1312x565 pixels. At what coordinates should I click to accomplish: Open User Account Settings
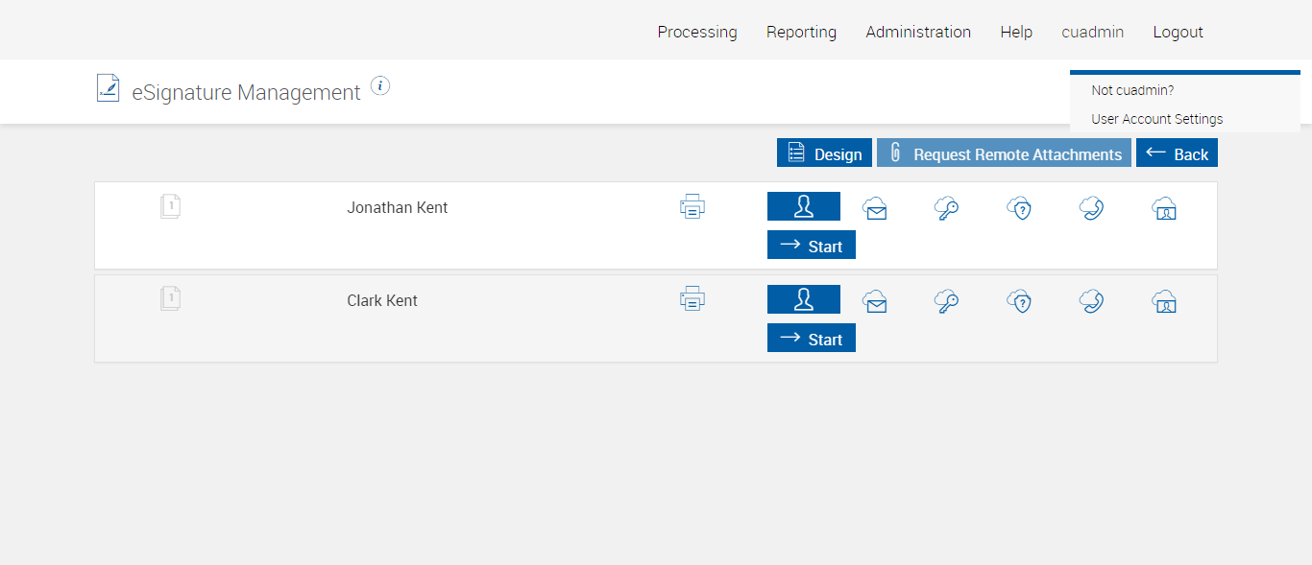coord(1157,119)
